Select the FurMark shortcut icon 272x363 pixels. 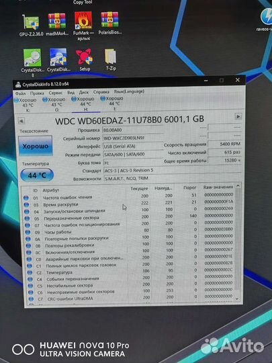click(x=83, y=26)
